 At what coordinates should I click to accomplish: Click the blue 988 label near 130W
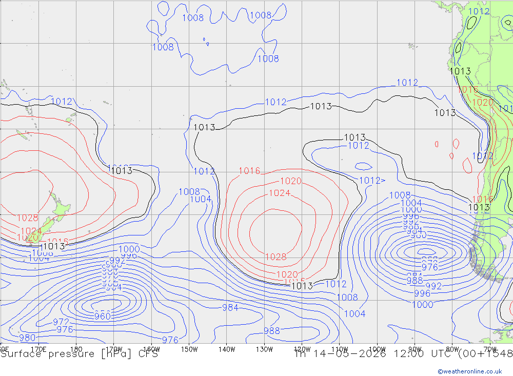[x=271, y=330]
